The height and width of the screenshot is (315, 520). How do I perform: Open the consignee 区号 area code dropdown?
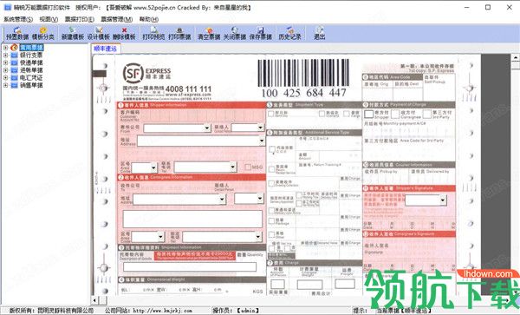coord(161,237)
